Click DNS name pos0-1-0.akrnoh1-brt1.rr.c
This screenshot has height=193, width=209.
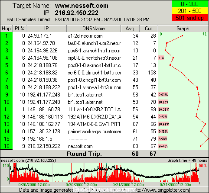94,65
